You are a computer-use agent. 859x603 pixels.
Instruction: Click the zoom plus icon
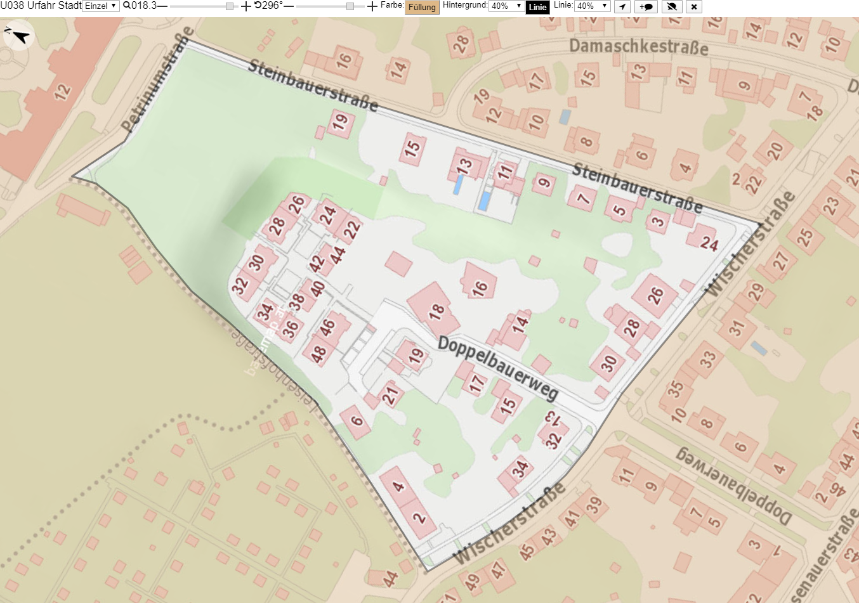tap(246, 6)
